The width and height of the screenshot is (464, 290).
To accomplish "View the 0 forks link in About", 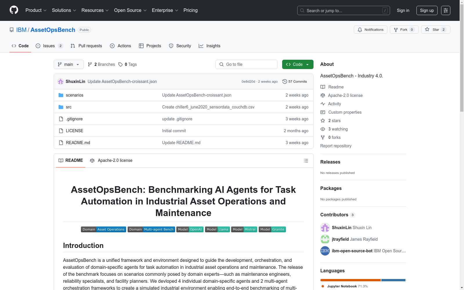I will [x=334, y=137].
